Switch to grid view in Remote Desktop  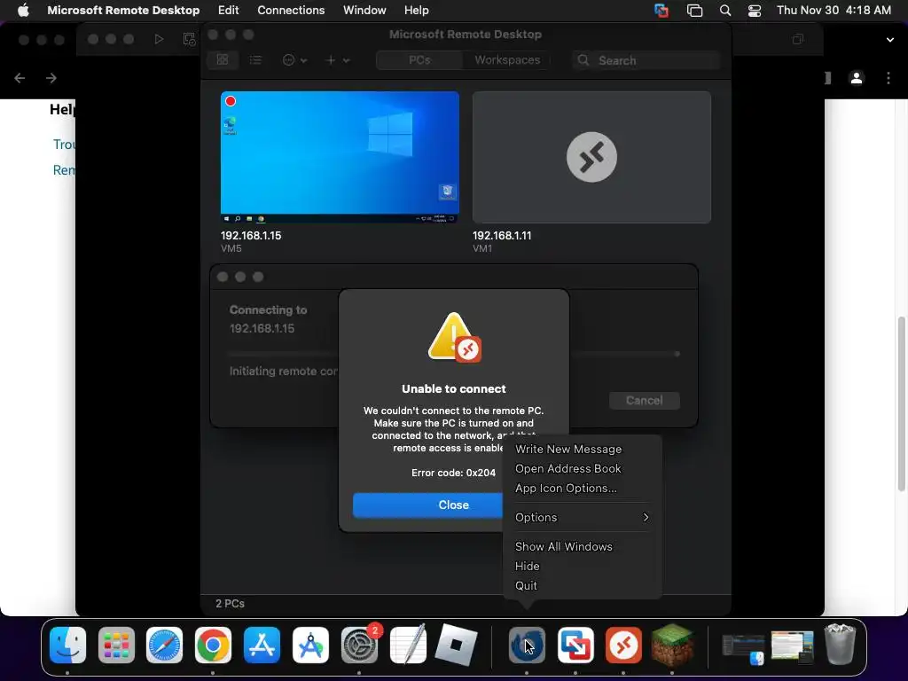pyautogui.click(x=223, y=59)
